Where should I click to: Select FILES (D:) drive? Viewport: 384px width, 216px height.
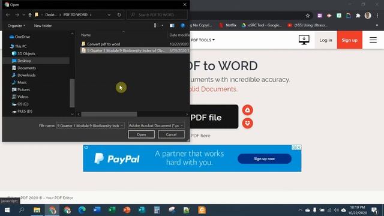tap(22, 111)
